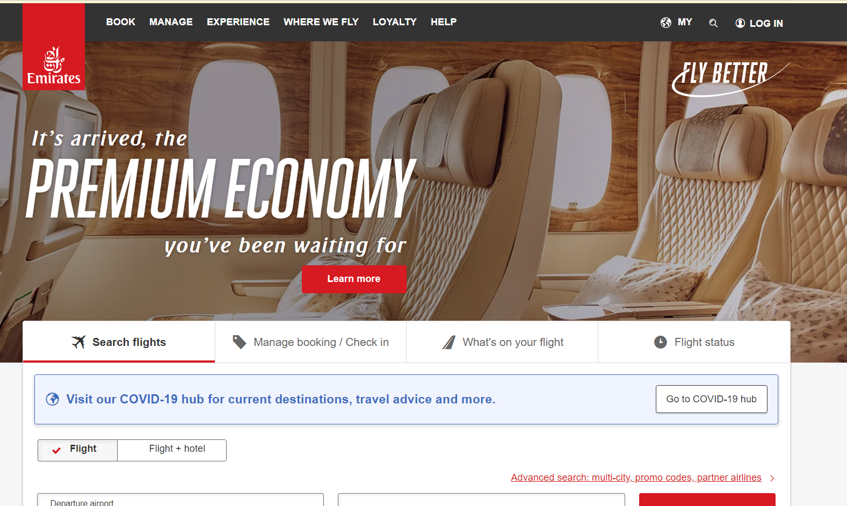Switch to the Flight status tab

694,342
